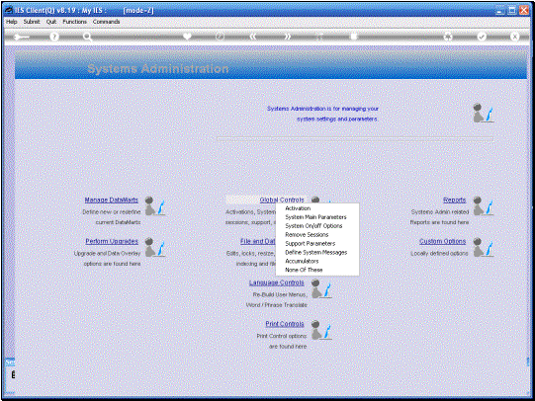The width and height of the screenshot is (535, 401).
Task: Choose None Of These in popup menu
Action: pos(304,270)
